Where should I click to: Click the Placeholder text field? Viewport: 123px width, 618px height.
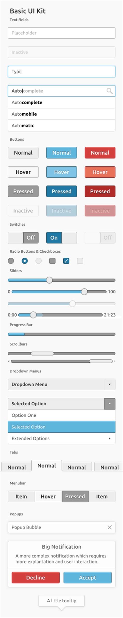61,33
